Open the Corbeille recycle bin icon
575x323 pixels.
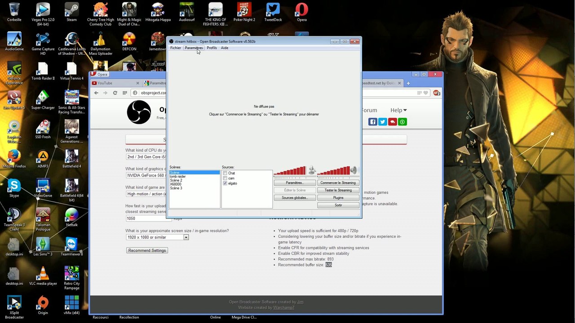14,12
